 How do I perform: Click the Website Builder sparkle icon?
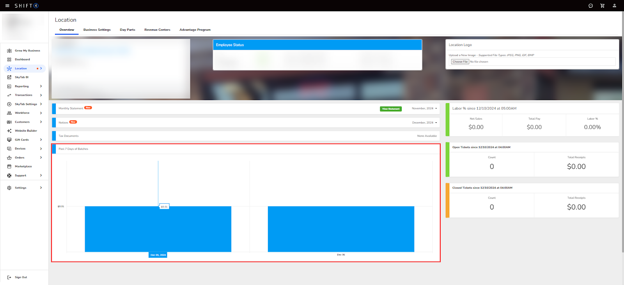coord(9,131)
